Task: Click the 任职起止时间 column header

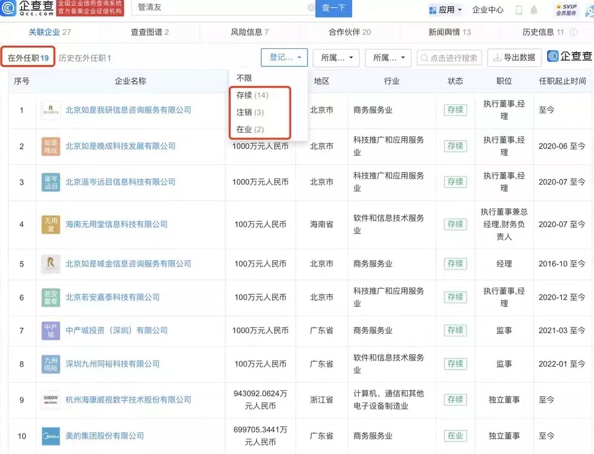Action: point(562,81)
